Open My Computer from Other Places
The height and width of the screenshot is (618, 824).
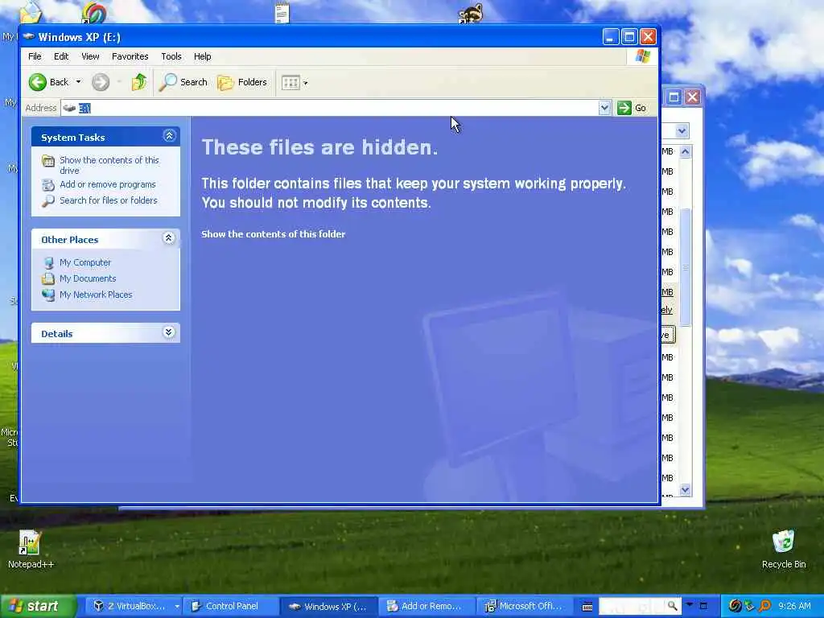(85, 262)
